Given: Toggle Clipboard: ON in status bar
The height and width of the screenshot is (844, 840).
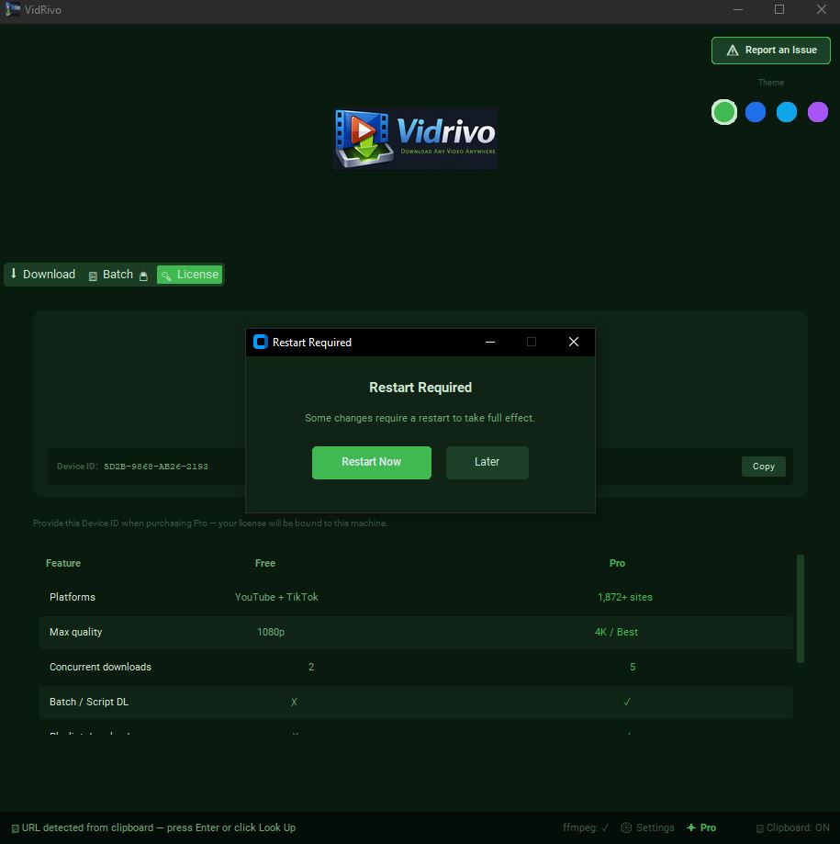Looking at the screenshot, I should pos(793,827).
